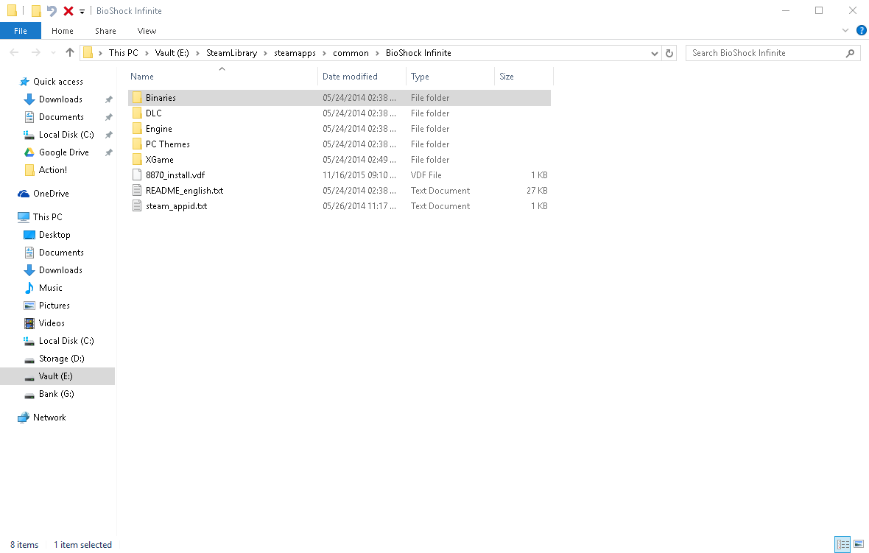Open the File ribbon tab

click(x=21, y=31)
